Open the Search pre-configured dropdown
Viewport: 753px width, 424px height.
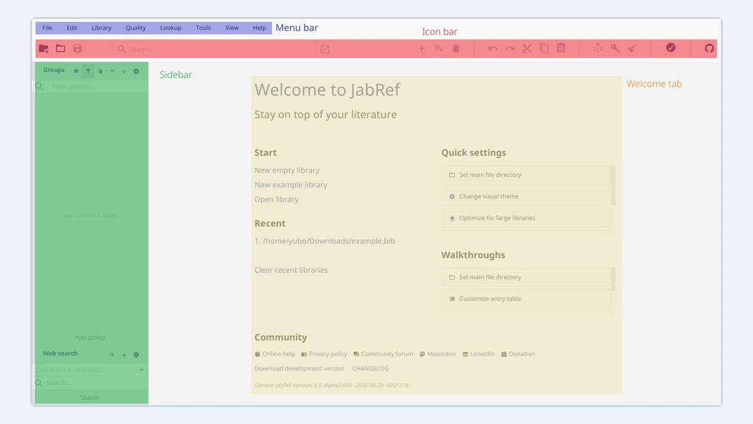[90, 370]
